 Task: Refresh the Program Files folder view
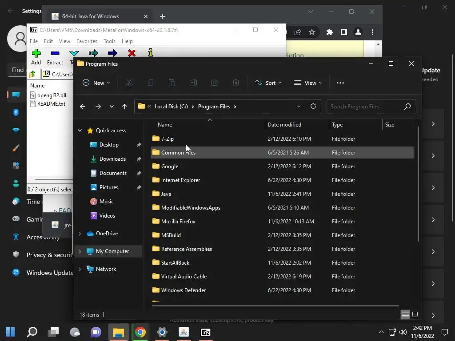click(x=313, y=106)
